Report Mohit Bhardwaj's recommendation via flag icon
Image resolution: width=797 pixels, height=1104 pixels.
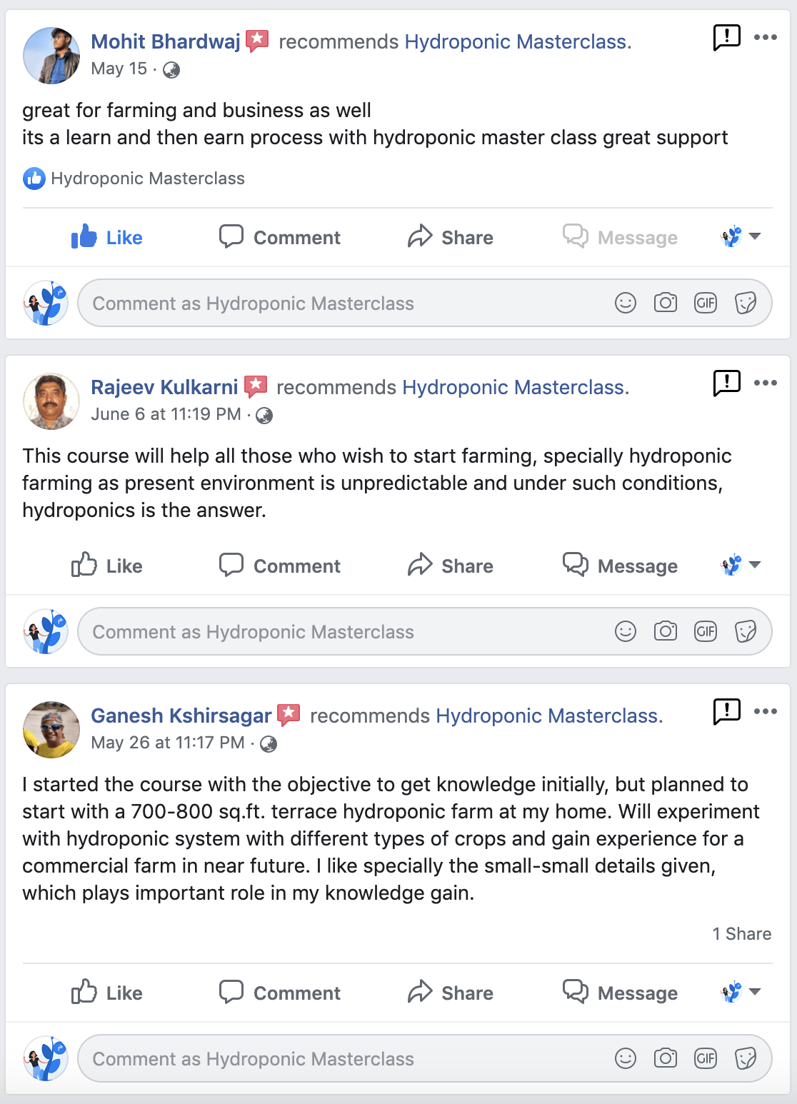pyautogui.click(x=727, y=37)
